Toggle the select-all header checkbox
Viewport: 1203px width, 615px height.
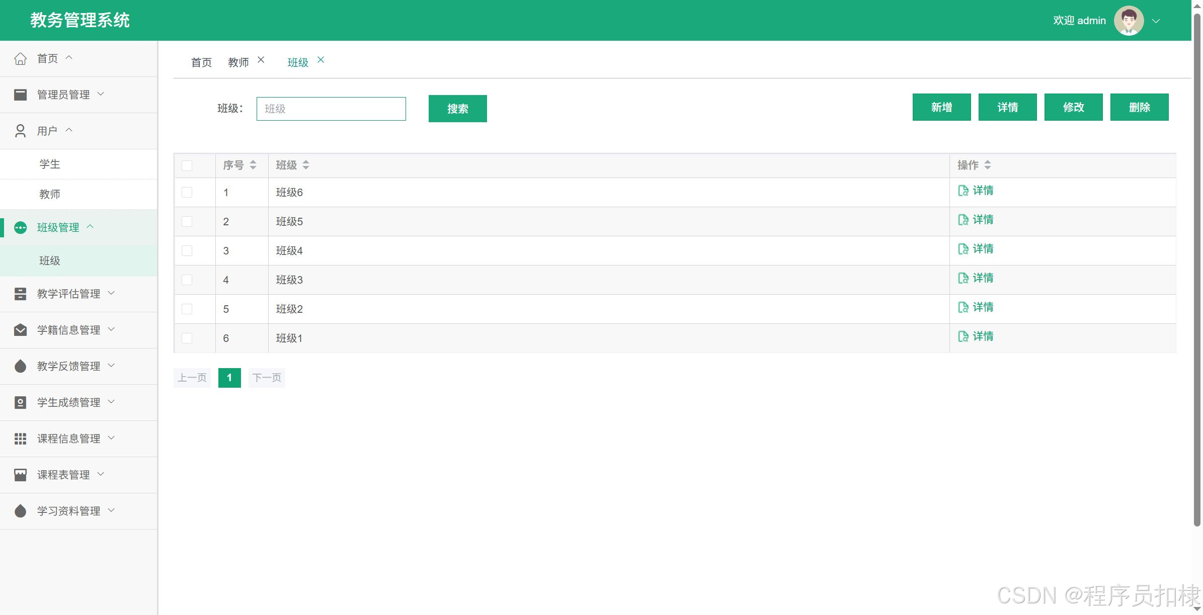tap(187, 165)
